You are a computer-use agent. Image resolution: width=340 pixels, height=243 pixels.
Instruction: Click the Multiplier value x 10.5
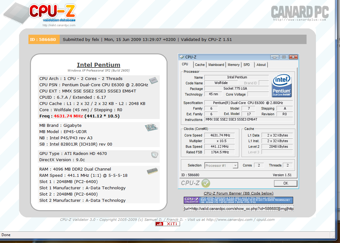click(220, 141)
